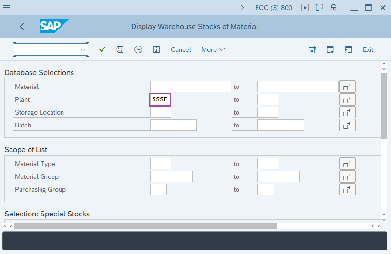Open multiple selection for Material
The image size is (391, 254).
(x=347, y=87)
